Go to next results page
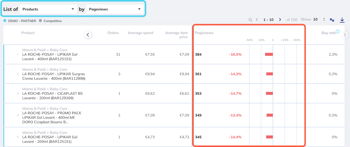 [280, 20]
